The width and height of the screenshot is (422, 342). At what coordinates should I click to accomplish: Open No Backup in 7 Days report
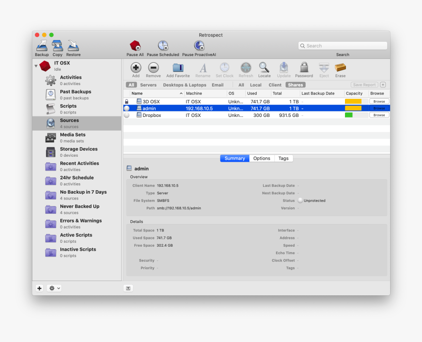(77, 195)
